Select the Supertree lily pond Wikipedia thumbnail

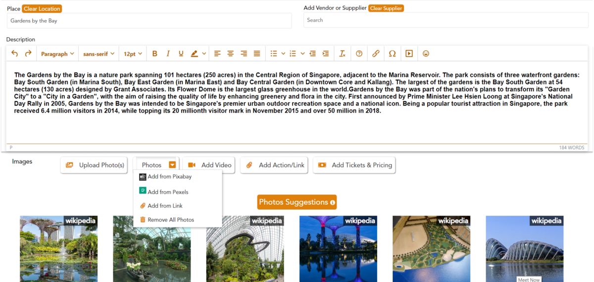click(58, 249)
